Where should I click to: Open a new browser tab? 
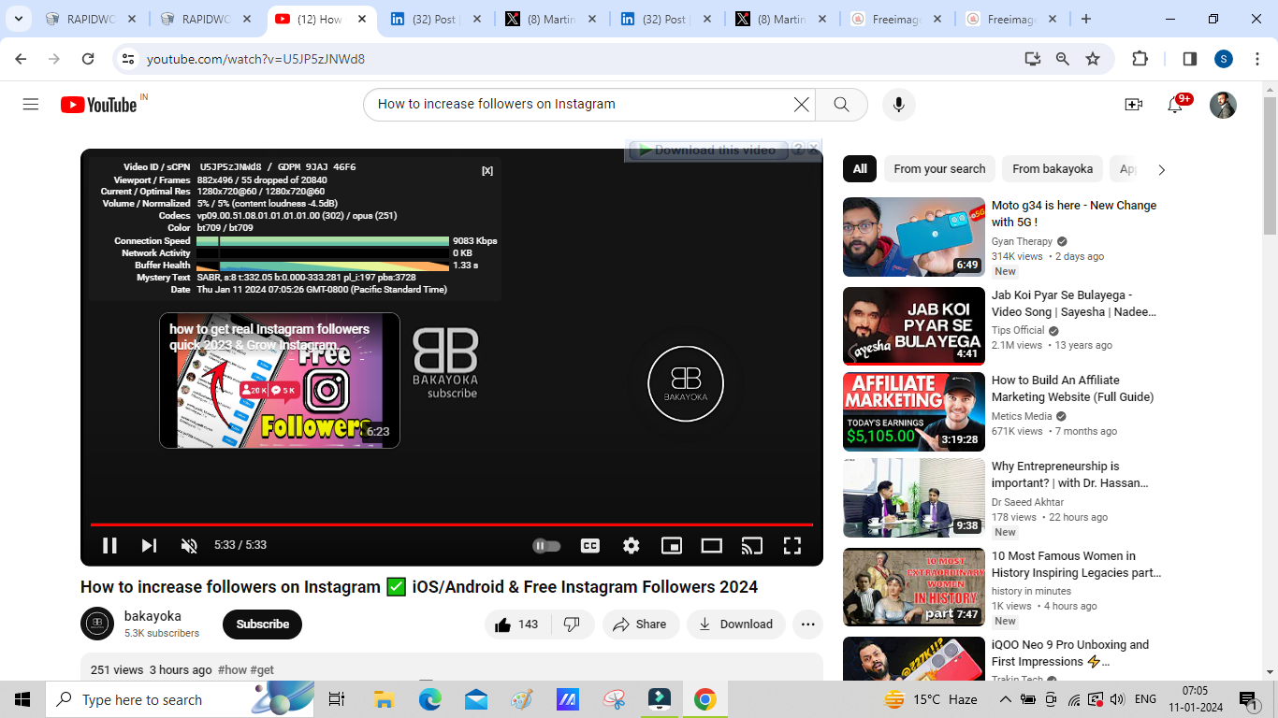pyautogui.click(x=1086, y=19)
